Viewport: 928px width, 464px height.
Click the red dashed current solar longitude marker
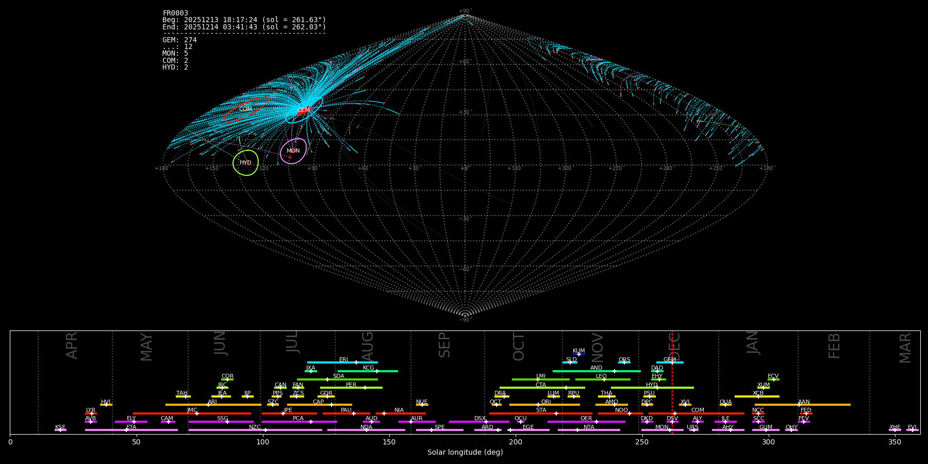coord(672,382)
